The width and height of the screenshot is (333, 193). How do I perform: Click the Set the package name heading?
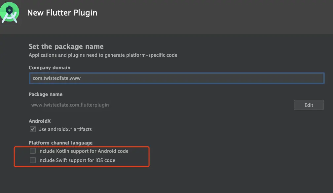[x=66, y=47]
